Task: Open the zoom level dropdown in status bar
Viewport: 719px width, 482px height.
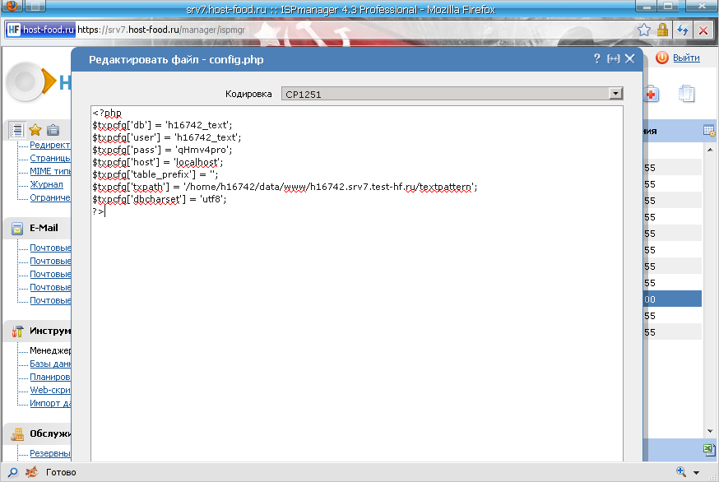Action: (697, 472)
